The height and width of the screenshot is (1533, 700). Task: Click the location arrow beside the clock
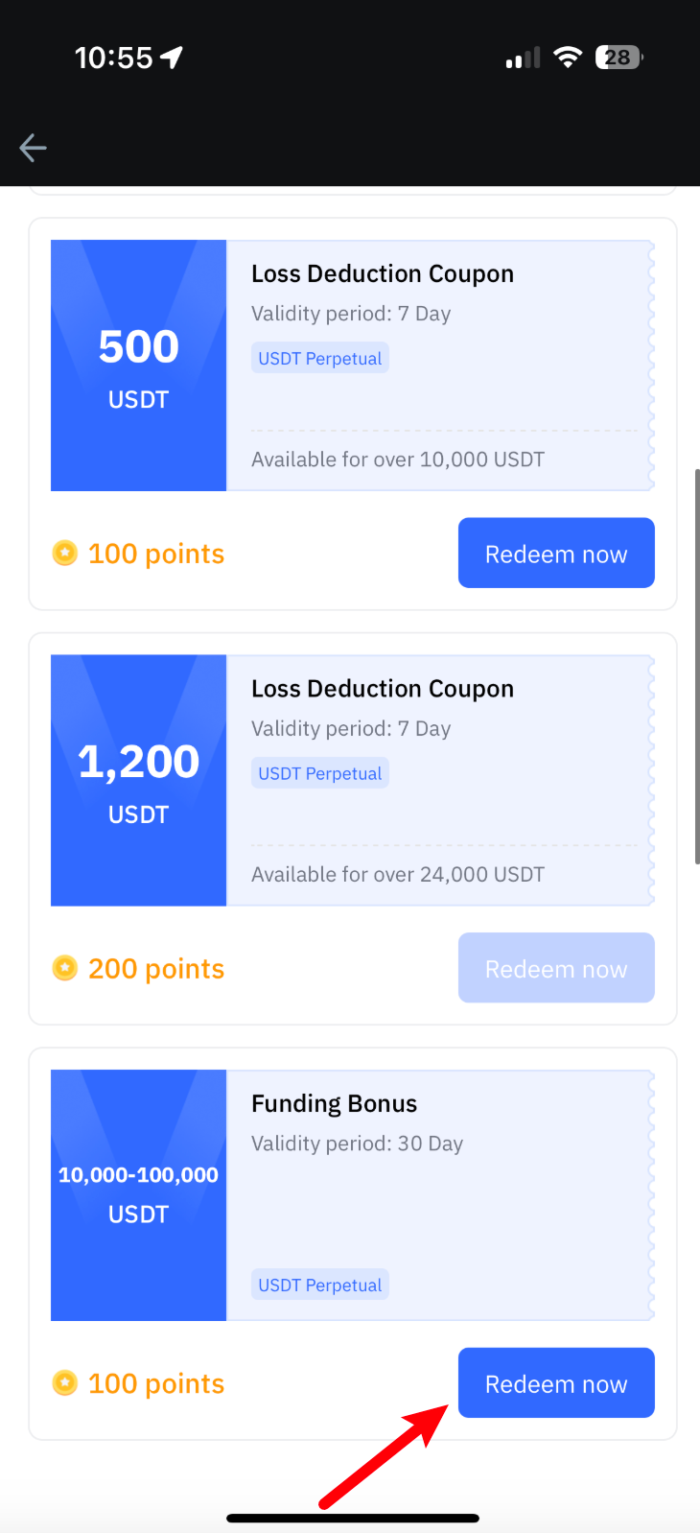[172, 59]
